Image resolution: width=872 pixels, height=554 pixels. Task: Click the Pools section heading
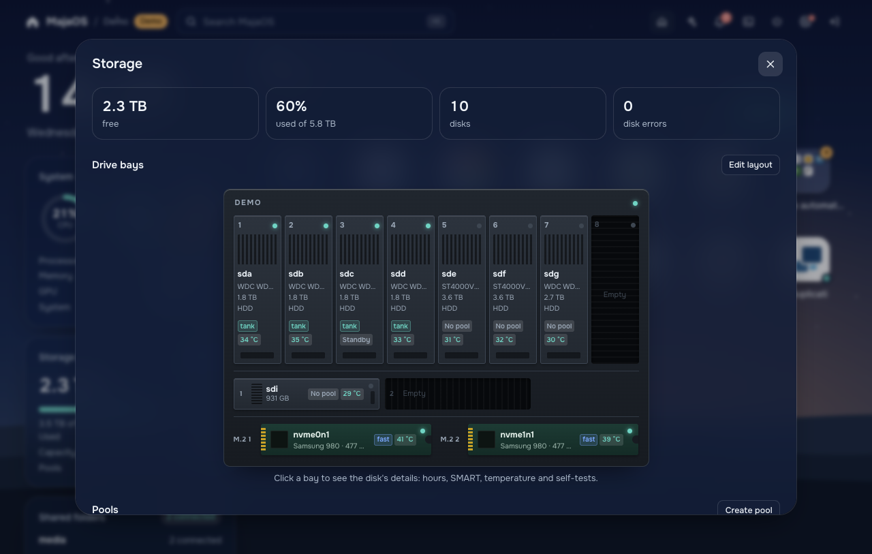pos(105,510)
